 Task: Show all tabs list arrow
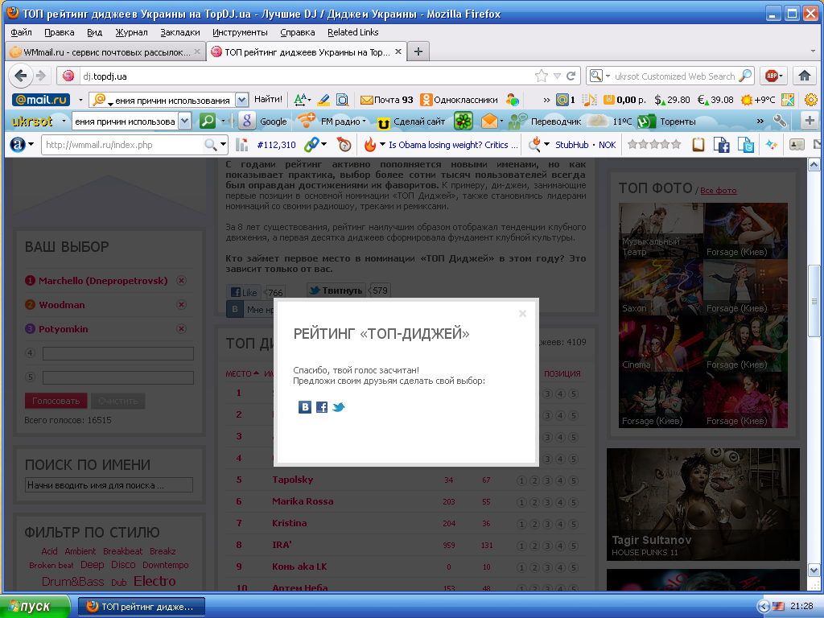tap(813, 51)
